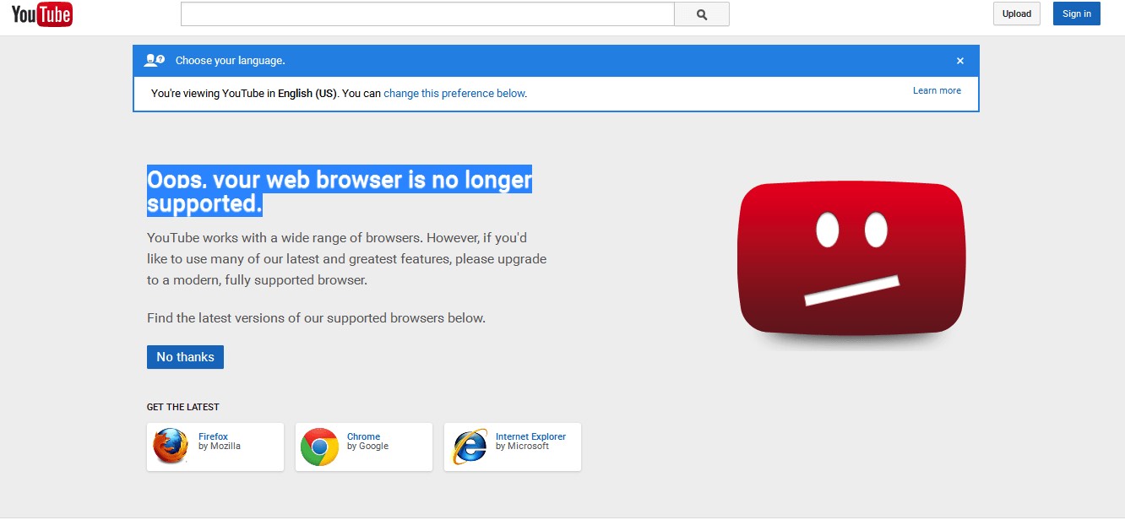Open the change this preference below link
The height and width of the screenshot is (520, 1125).
[x=455, y=94]
